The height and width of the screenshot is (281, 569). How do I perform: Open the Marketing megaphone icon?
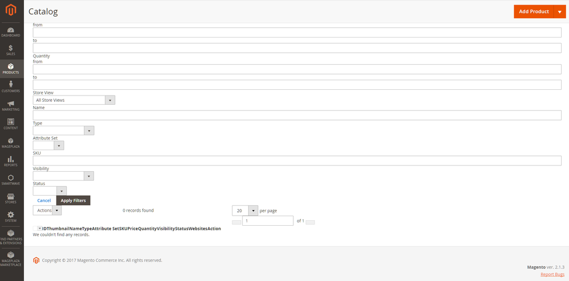point(11,105)
